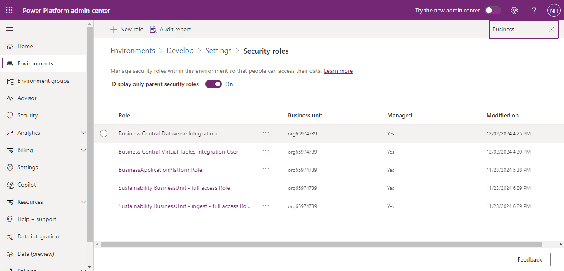The image size is (564, 271).
Task: Open the NH account profile avatar
Action: pos(554,10)
